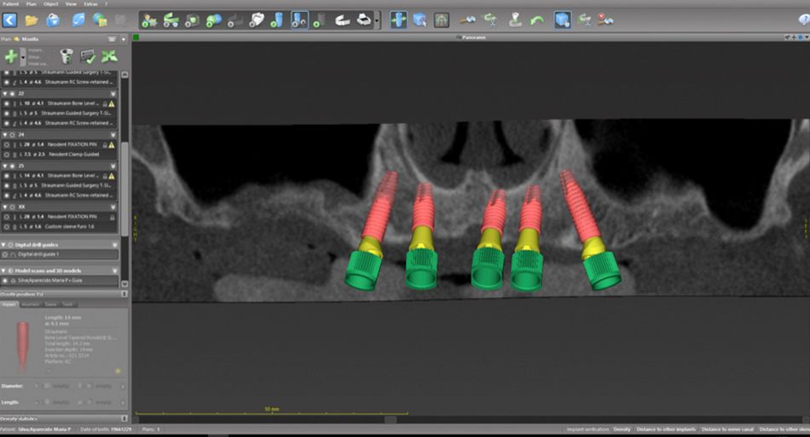Open the help speech bubble icon
This screenshot has height=437, width=810.
click(804, 20)
